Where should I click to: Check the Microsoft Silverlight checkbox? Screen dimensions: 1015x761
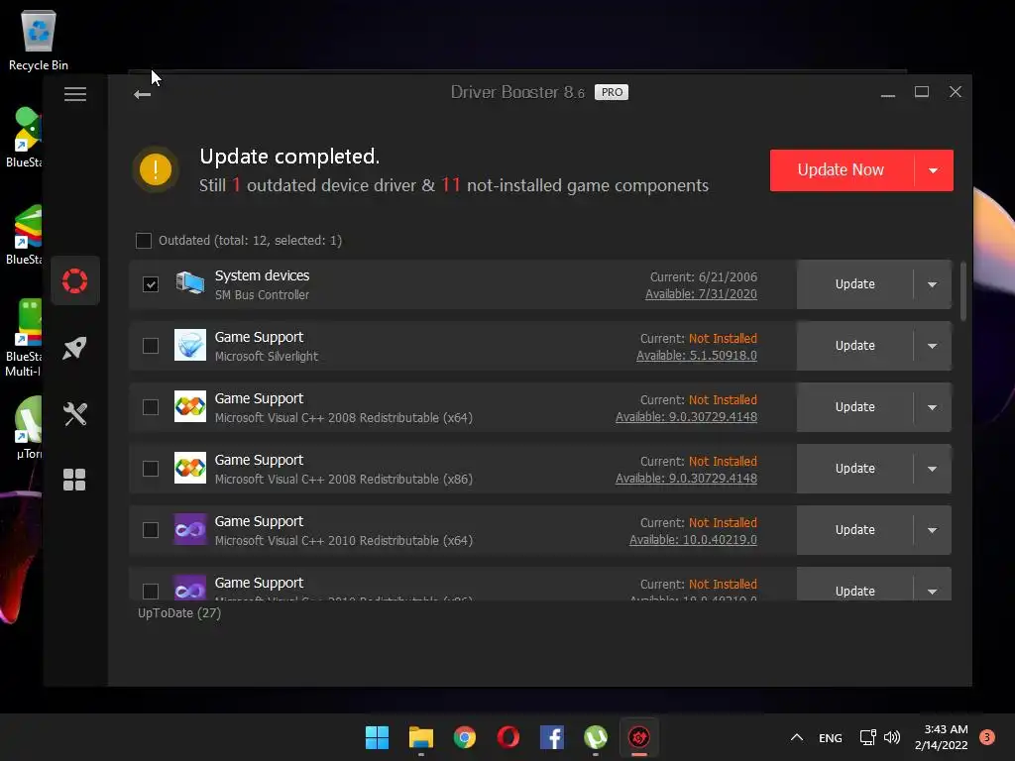coord(151,346)
